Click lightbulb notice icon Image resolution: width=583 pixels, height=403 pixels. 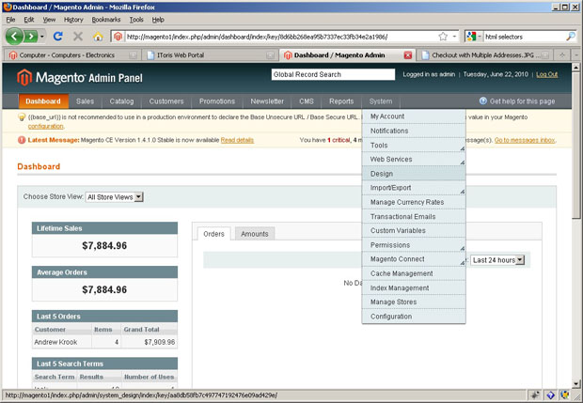[22, 117]
